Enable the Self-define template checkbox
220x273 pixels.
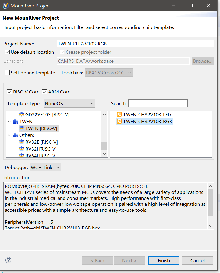tap(7, 73)
